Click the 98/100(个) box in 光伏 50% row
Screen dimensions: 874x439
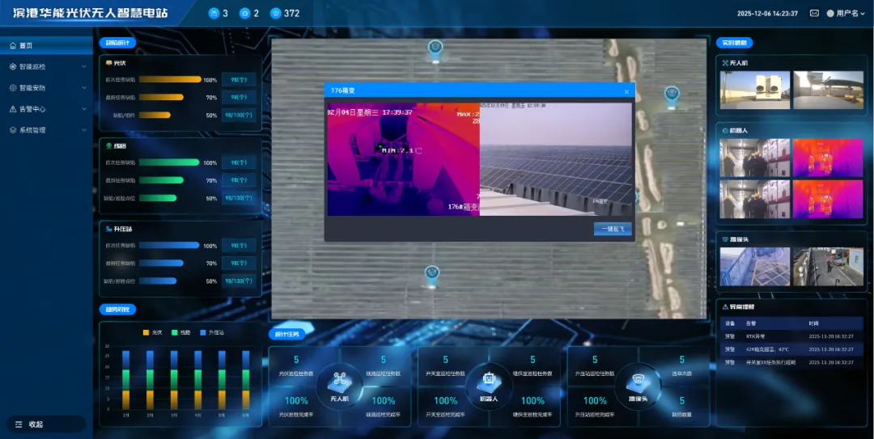click(x=239, y=115)
